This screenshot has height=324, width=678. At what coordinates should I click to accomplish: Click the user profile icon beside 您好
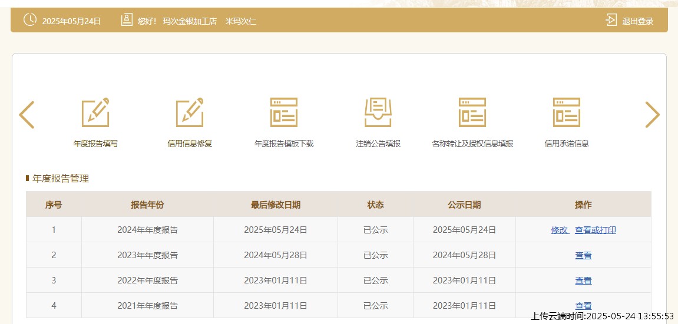127,20
